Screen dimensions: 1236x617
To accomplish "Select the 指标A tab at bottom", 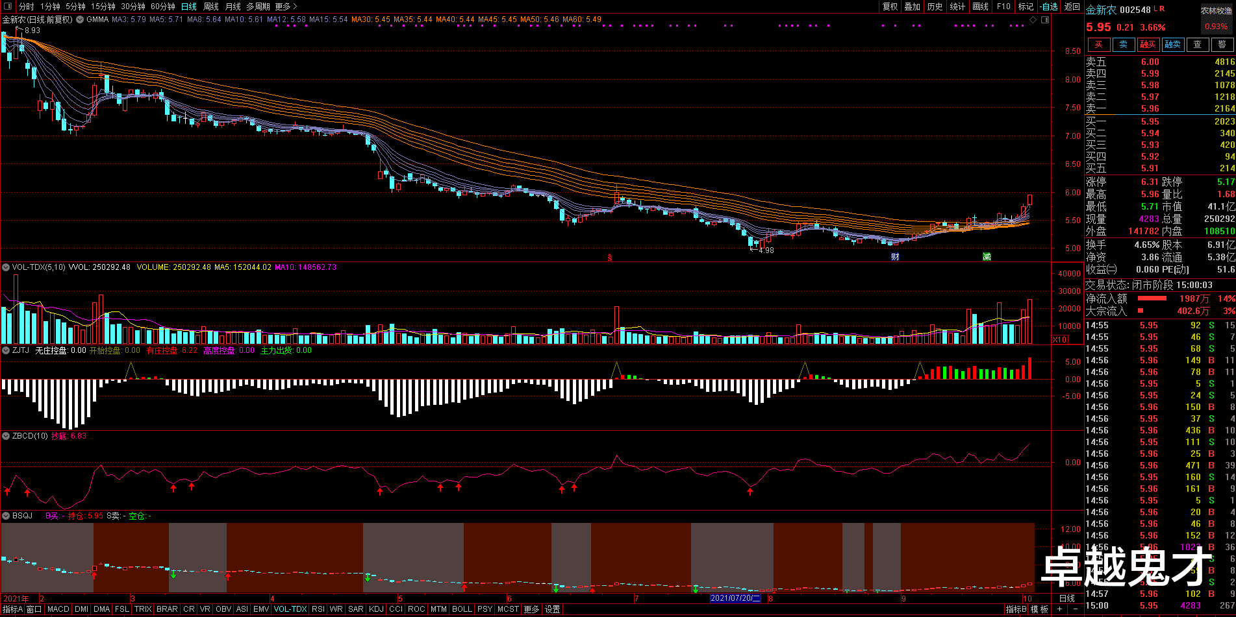I will point(12,609).
